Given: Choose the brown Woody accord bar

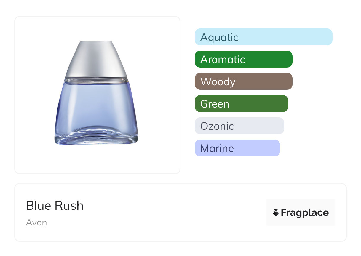Looking at the screenshot, I should [x=243, y=81].
